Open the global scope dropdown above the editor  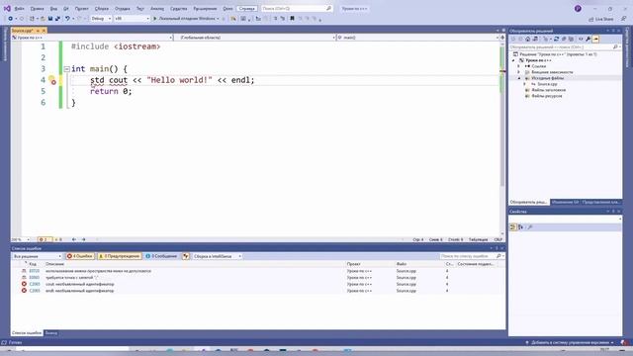256,38
